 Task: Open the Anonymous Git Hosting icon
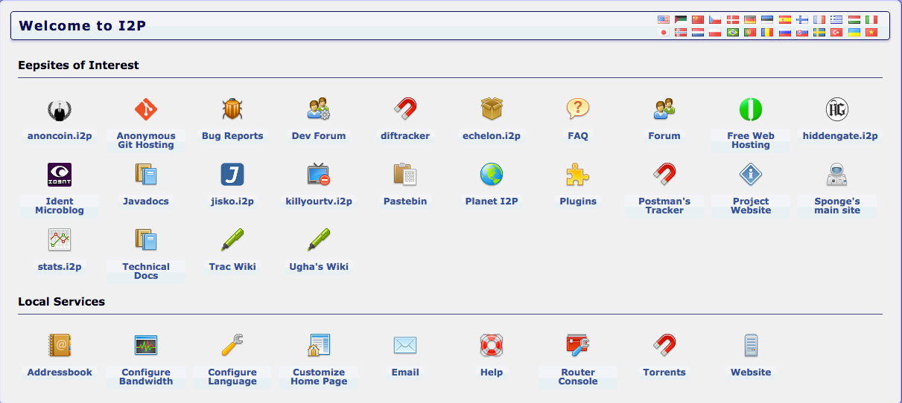[x=146, y=110]
